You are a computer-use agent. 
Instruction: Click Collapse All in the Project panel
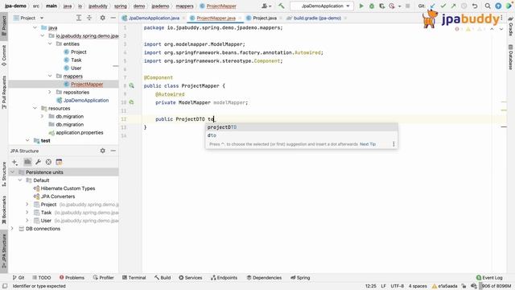point(89,18)
